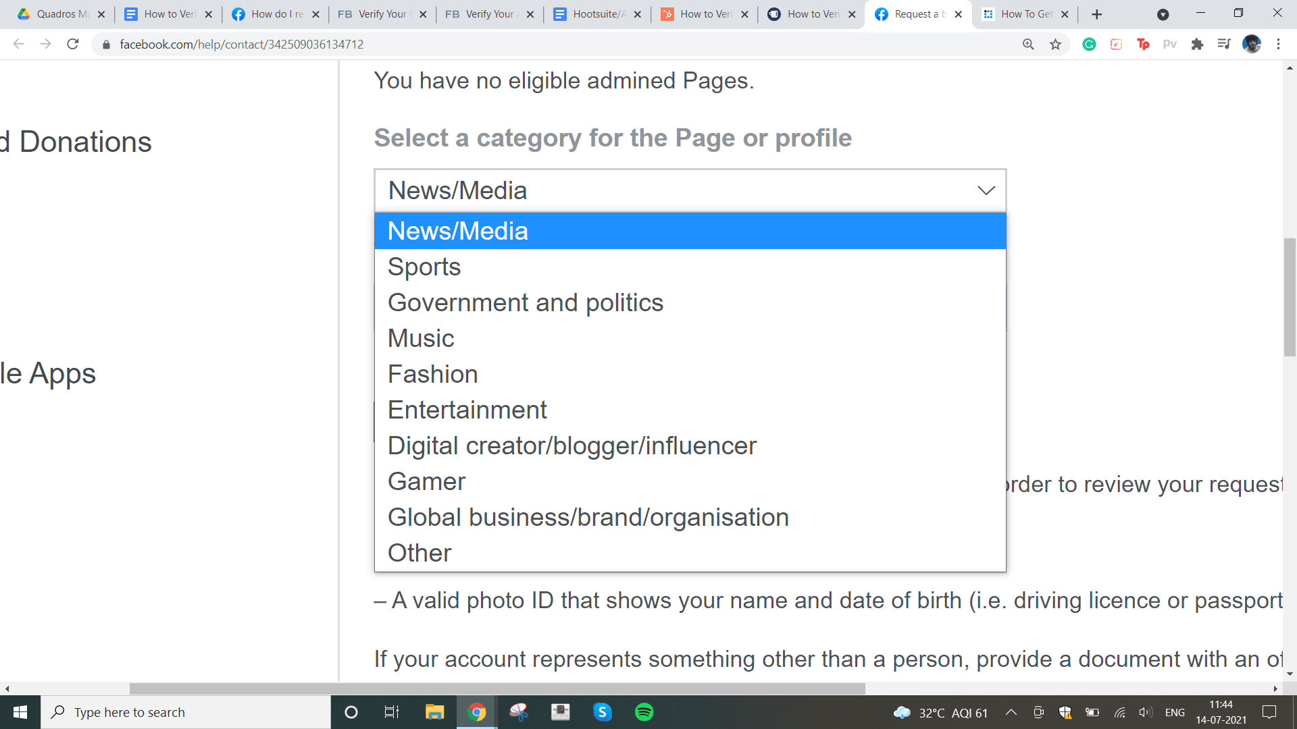
Task: Open the Grammarly extension
Action: click(1089, 44)
